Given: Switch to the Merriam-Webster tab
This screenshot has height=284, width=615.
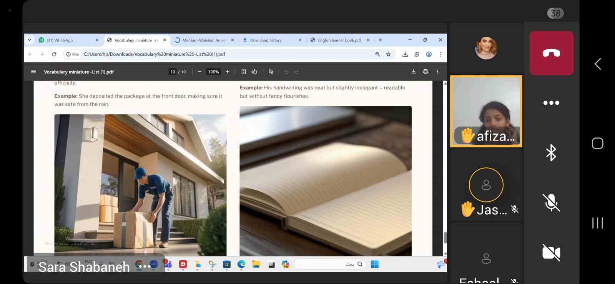Looking at the screenshot, I should tap(203, 40).
